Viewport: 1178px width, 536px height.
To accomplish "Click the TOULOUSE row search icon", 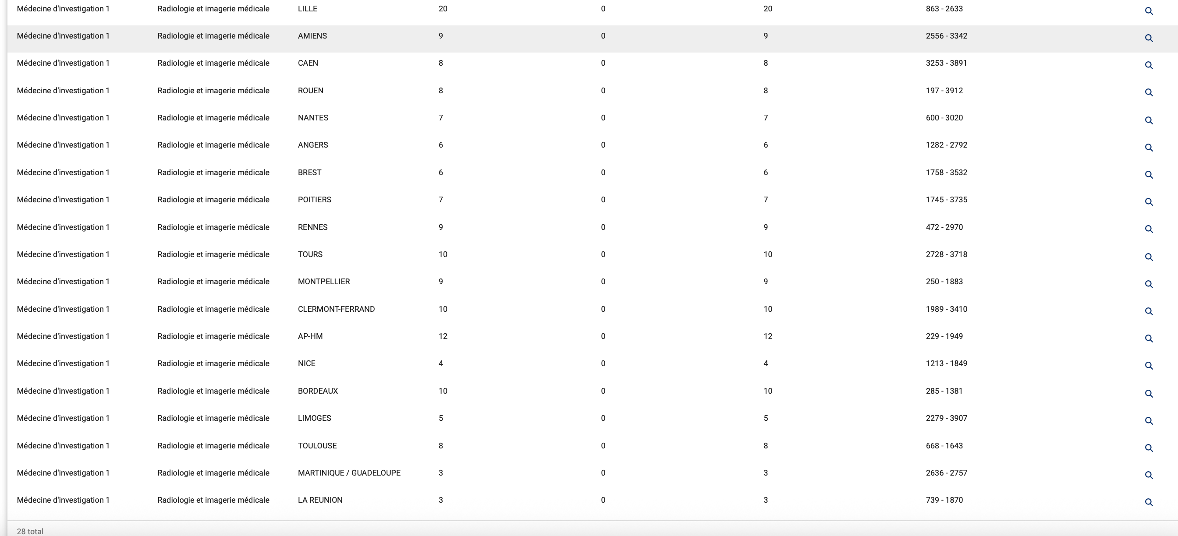I will click(1148, 448).
